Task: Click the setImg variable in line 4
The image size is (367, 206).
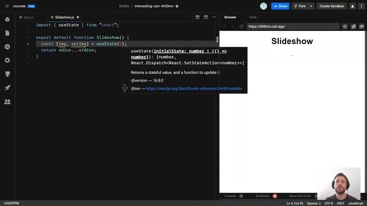Action: click(x=79, y=44)
